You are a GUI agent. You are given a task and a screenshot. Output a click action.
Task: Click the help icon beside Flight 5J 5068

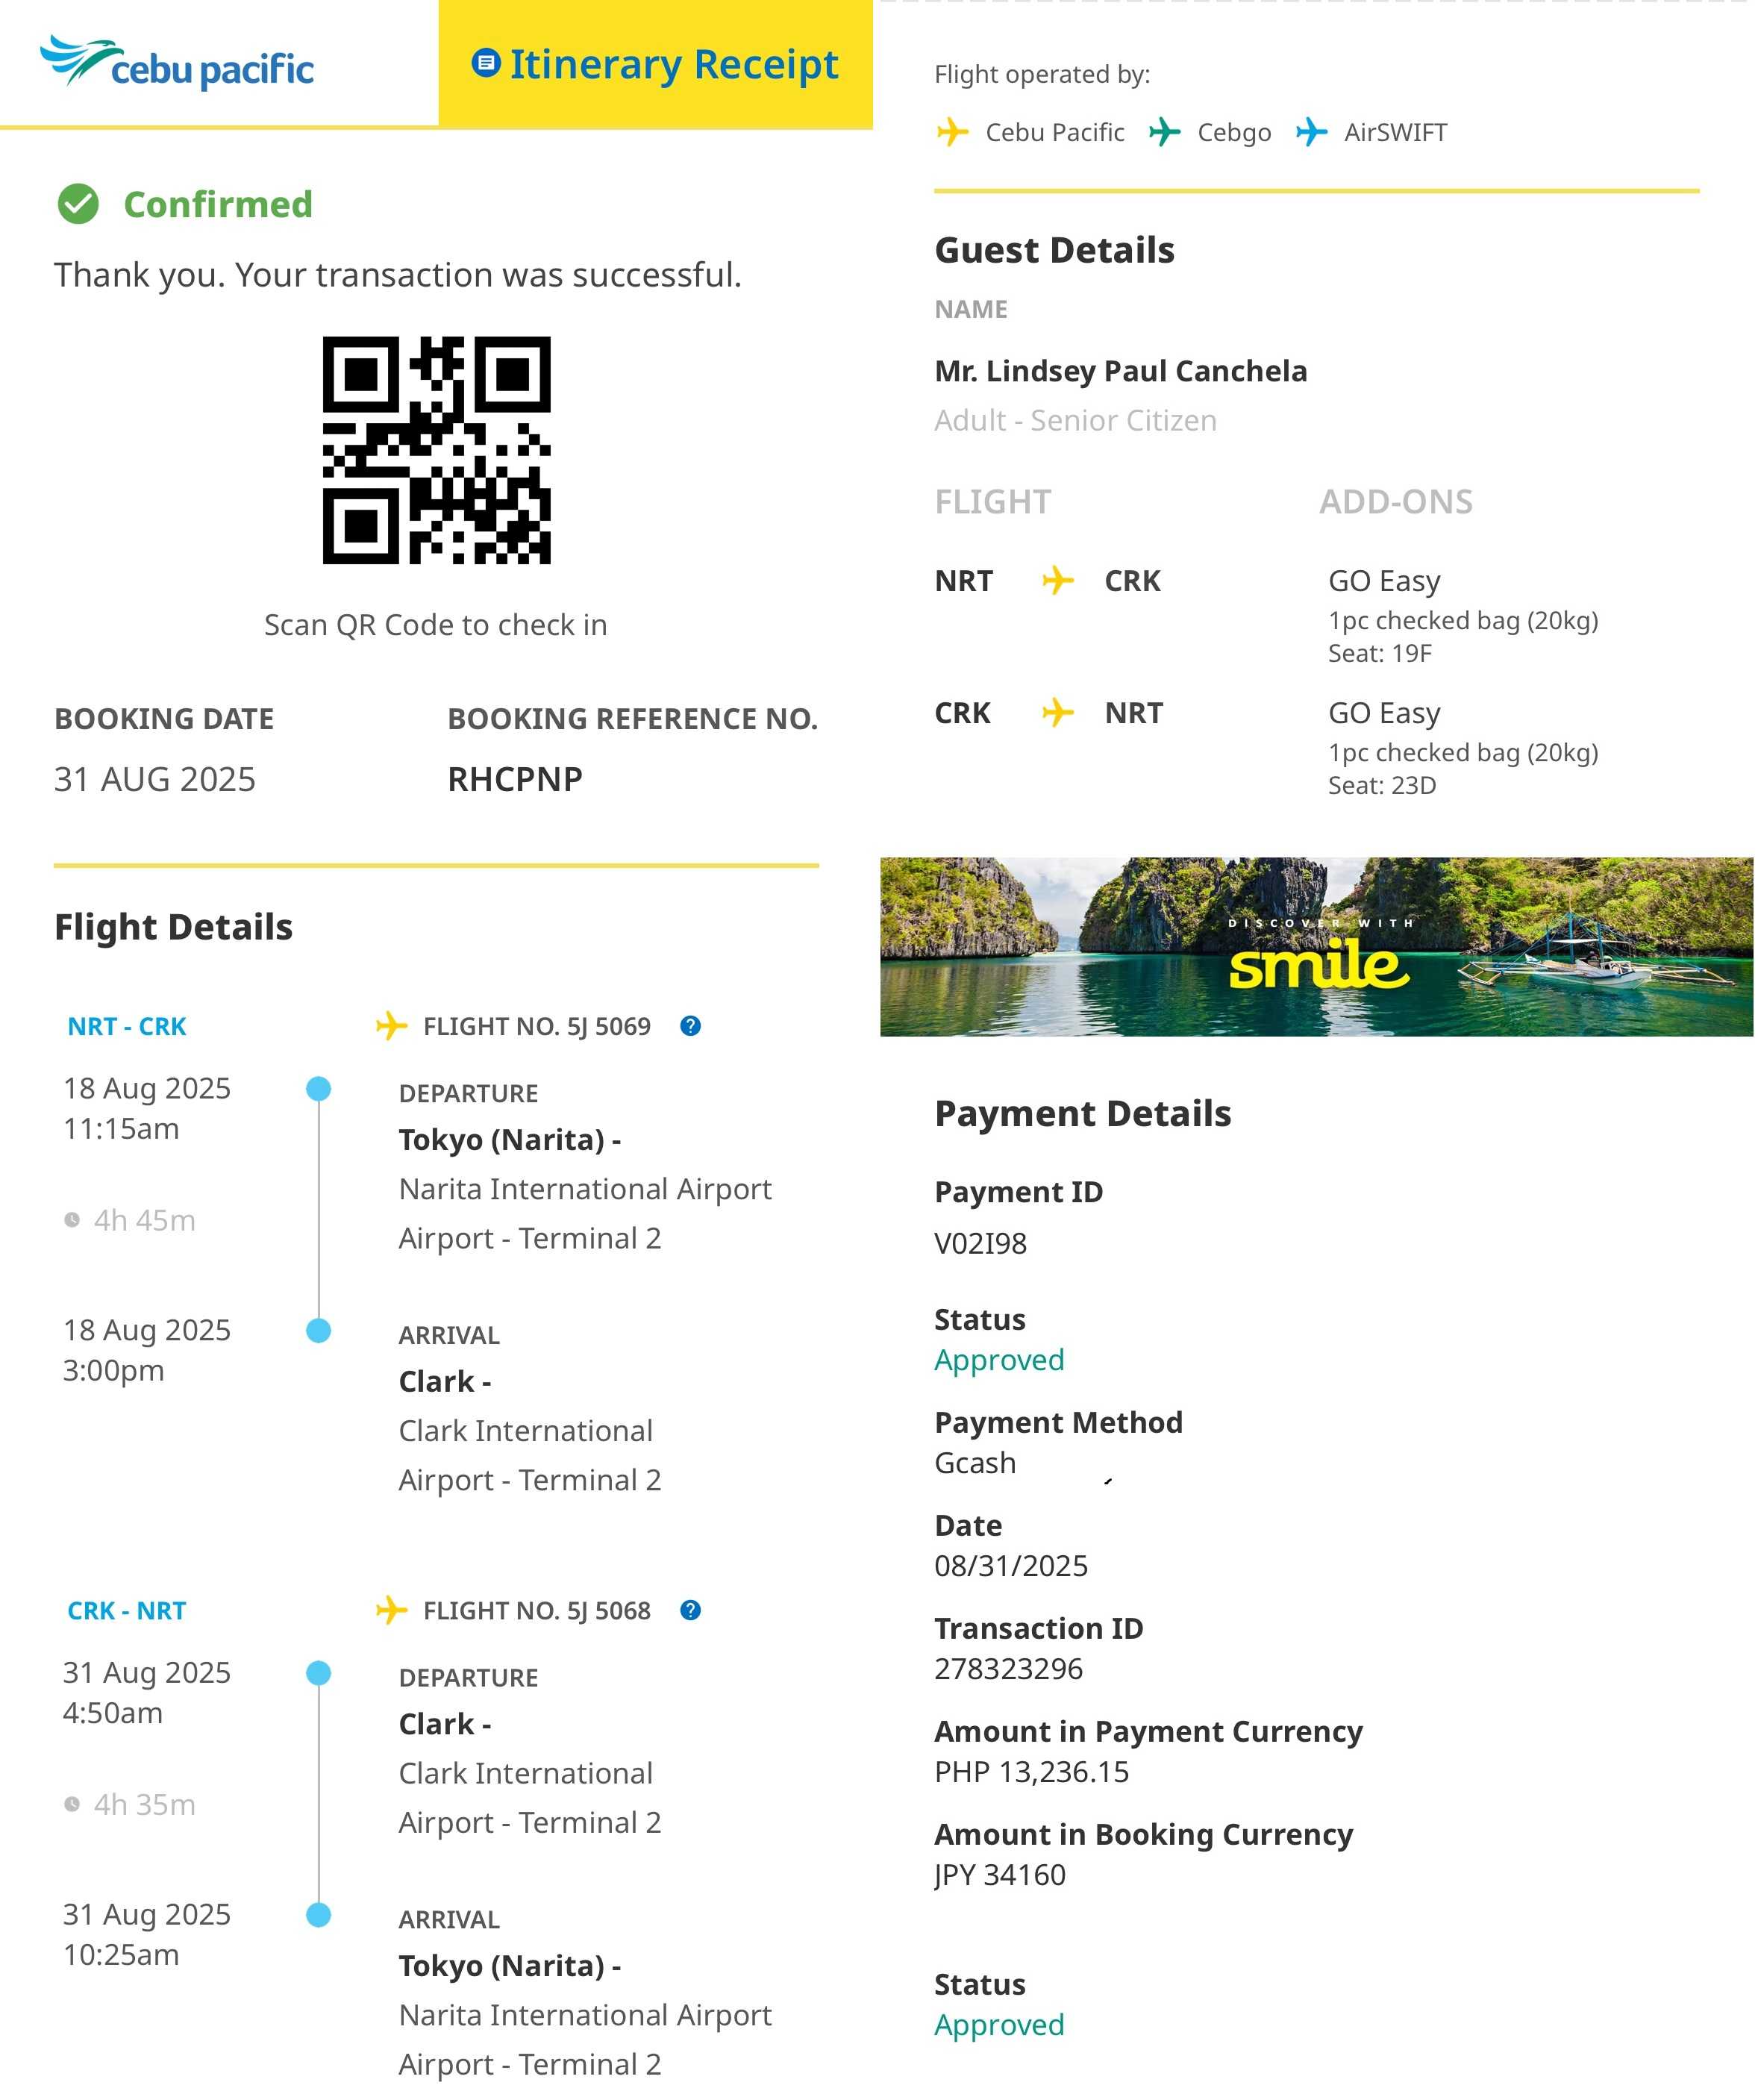pyautogui.click(x=690, y=1610)
